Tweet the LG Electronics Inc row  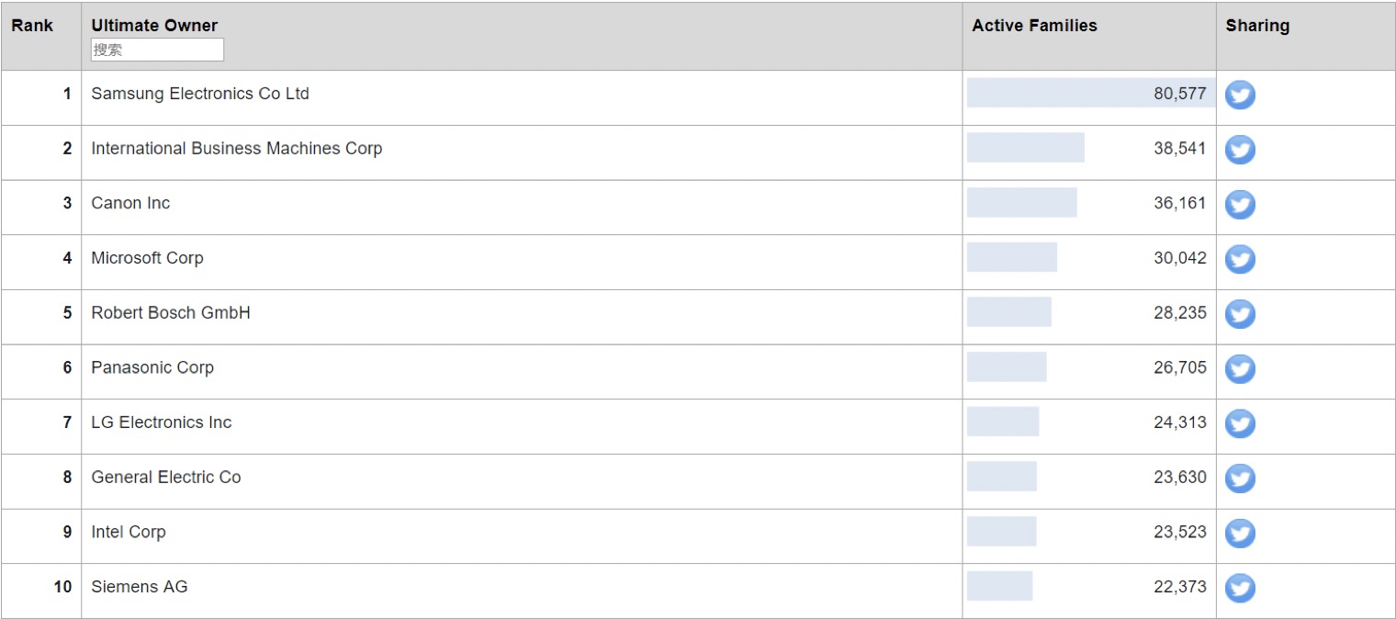tap(1240, 423)
